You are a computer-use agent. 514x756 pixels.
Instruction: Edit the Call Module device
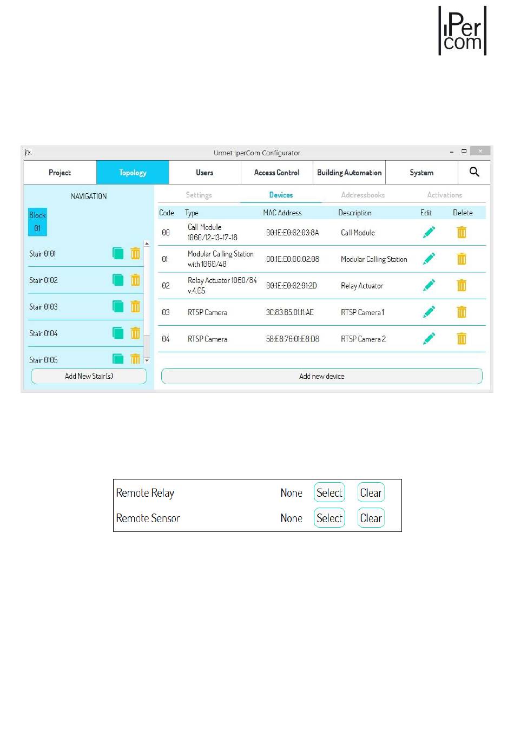[x=429, y=232]
